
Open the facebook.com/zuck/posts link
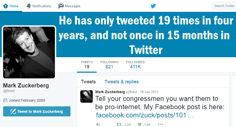tap(145, 115)
